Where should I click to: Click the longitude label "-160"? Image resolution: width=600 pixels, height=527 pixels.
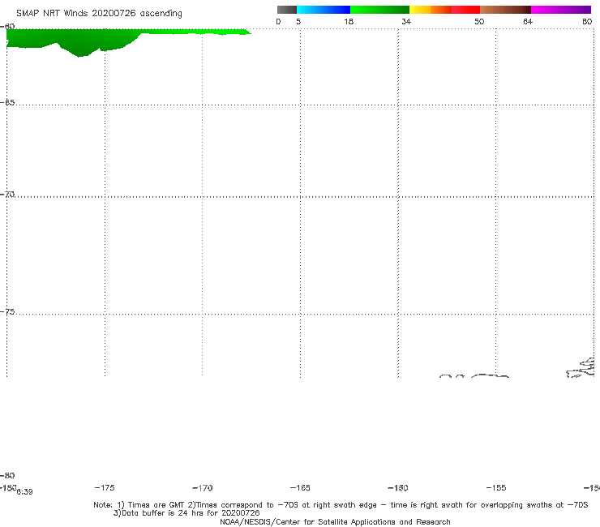(x=398, y=487)
